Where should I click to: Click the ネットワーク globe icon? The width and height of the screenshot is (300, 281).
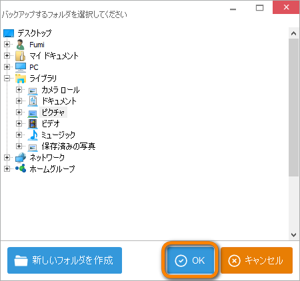(x=21, y=158)
